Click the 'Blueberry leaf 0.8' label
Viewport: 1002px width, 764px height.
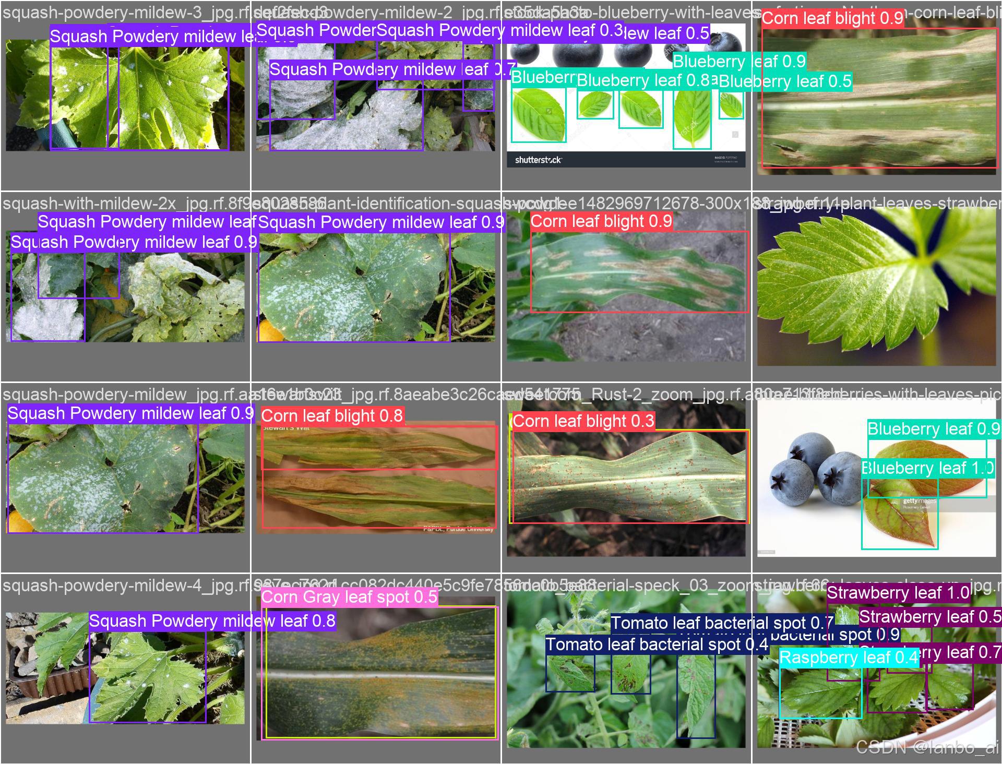643,80
